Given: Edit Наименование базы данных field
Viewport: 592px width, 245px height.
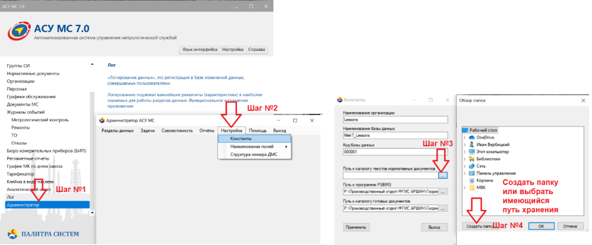Looking at the screenshot, I should tap(395, 136).
